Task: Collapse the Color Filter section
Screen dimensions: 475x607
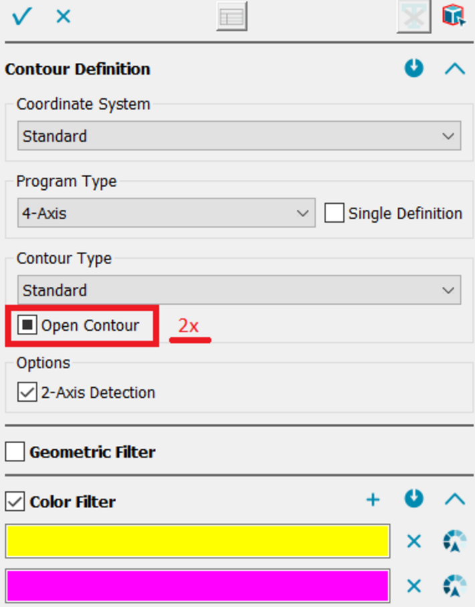Action: pyautogui.click(x=454, y=499)
